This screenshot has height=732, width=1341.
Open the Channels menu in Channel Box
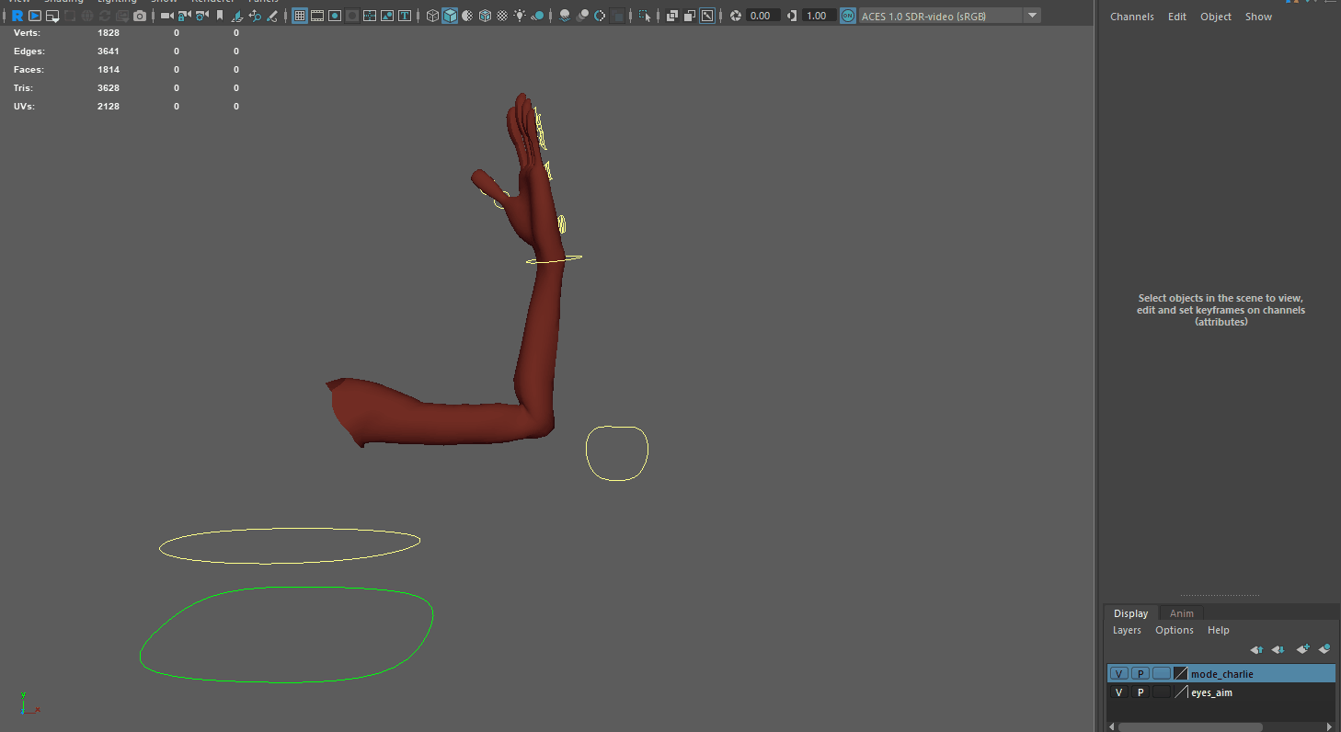pyautogui.click(x=1131, y=17)
